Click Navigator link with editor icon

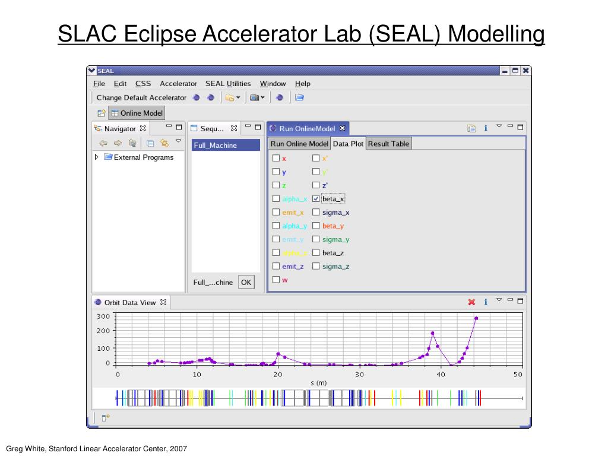[x=164, y=144]
